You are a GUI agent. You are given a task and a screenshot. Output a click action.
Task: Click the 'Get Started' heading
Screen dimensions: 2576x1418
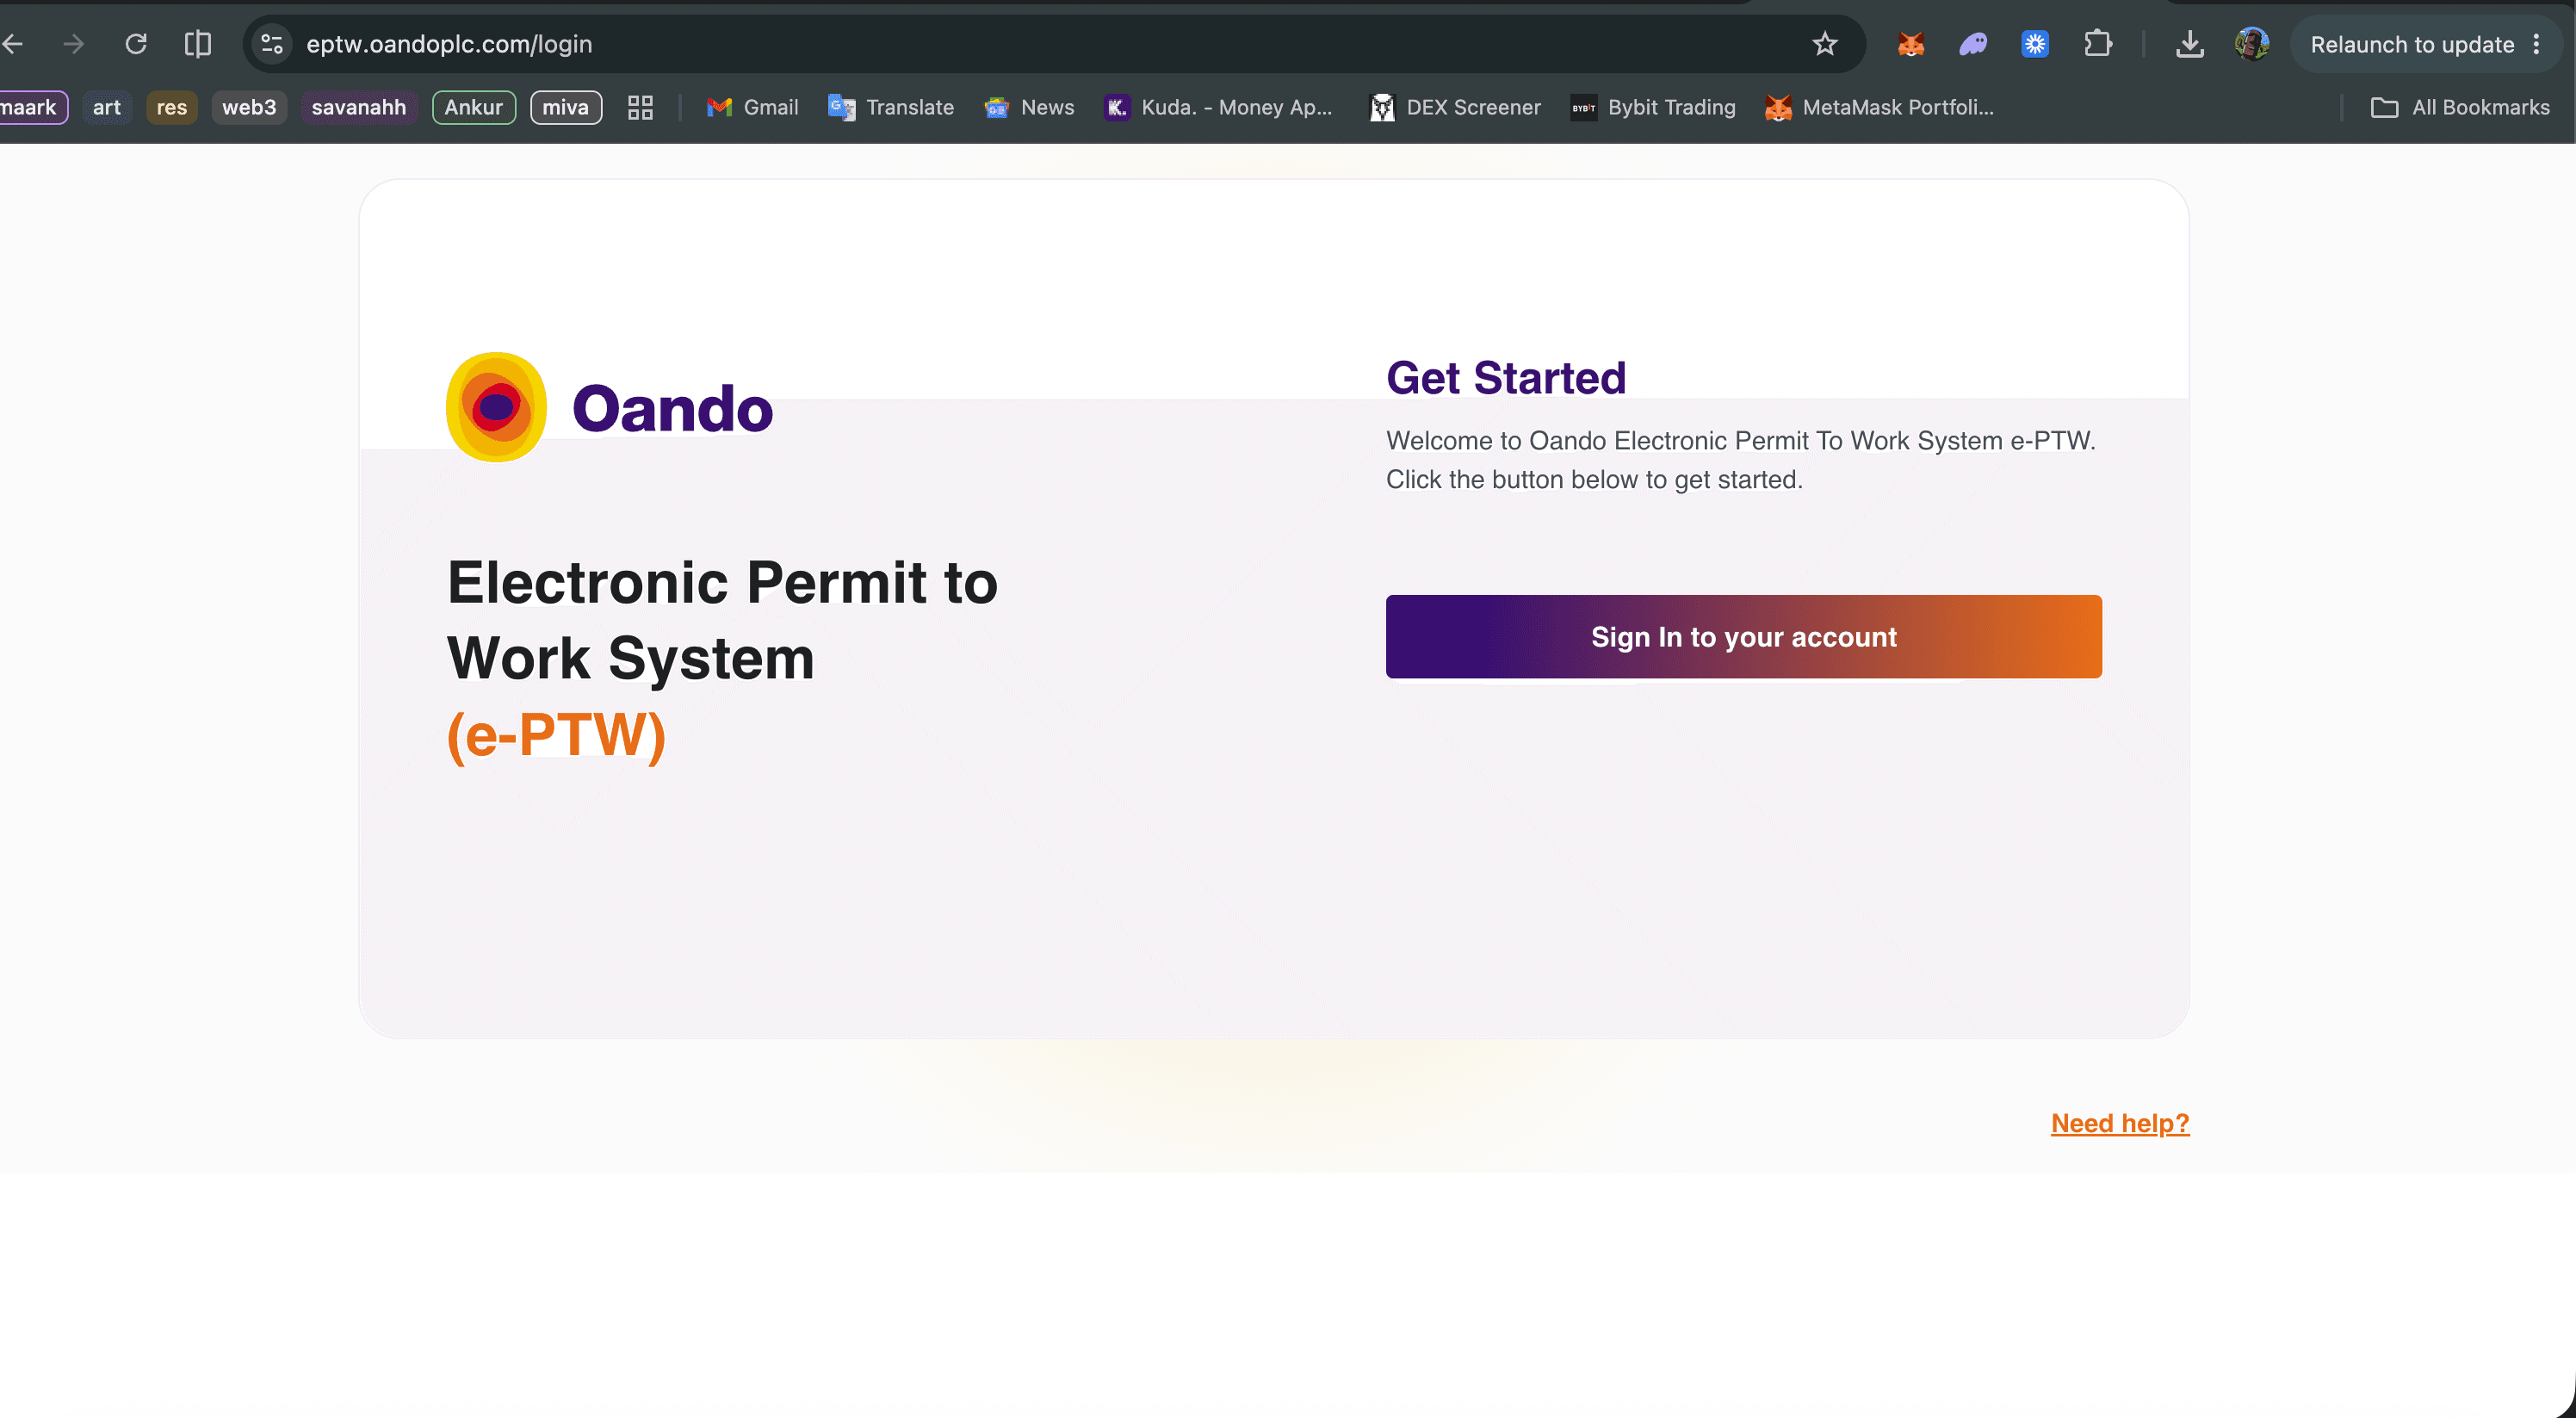click(1506, 378)
